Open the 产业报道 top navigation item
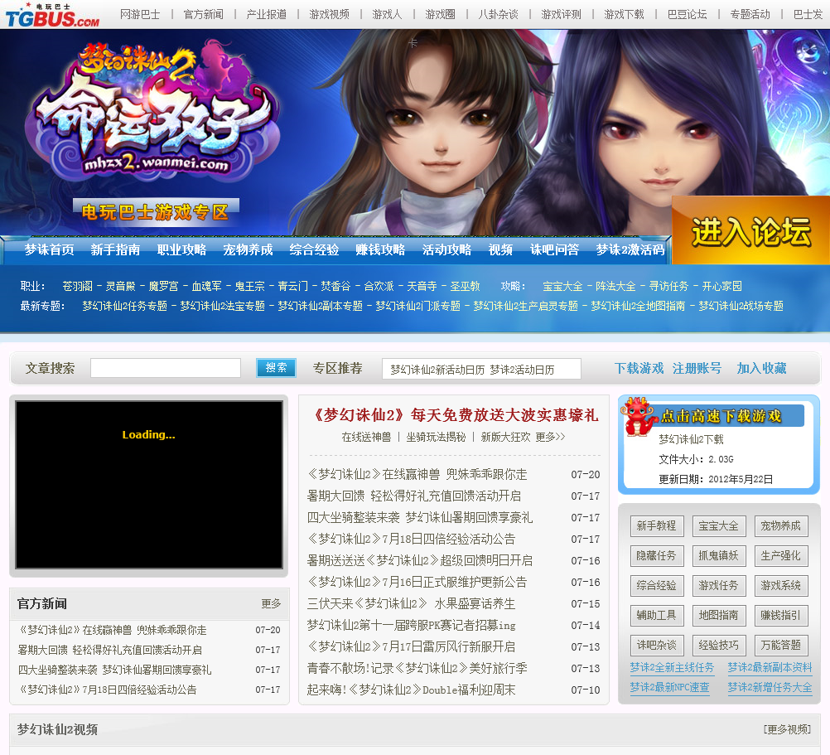830x755 pixels. [266, 14]
